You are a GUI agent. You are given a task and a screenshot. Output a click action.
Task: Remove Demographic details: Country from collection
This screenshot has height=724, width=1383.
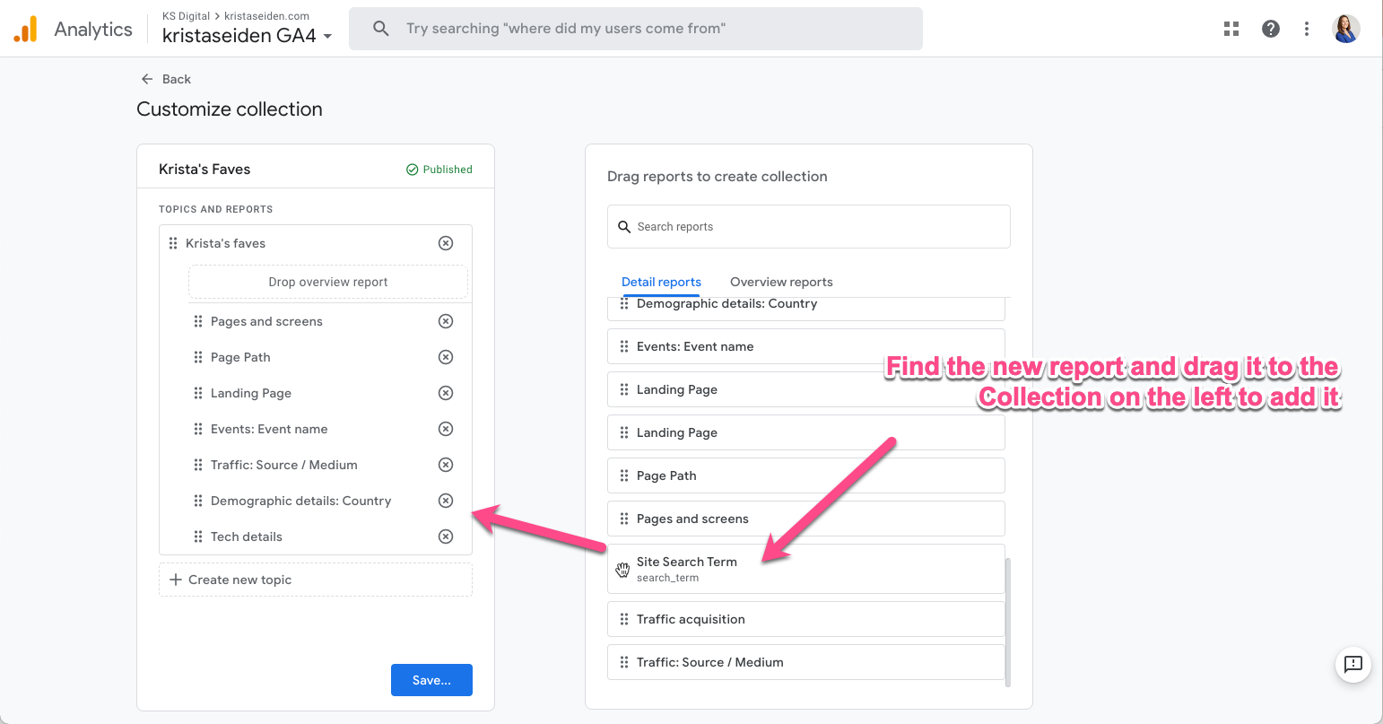(x=446, y=501)
